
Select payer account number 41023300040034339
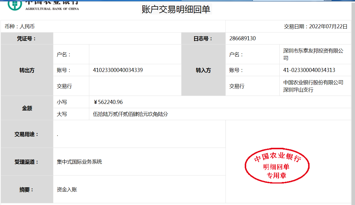click(118, 70)
